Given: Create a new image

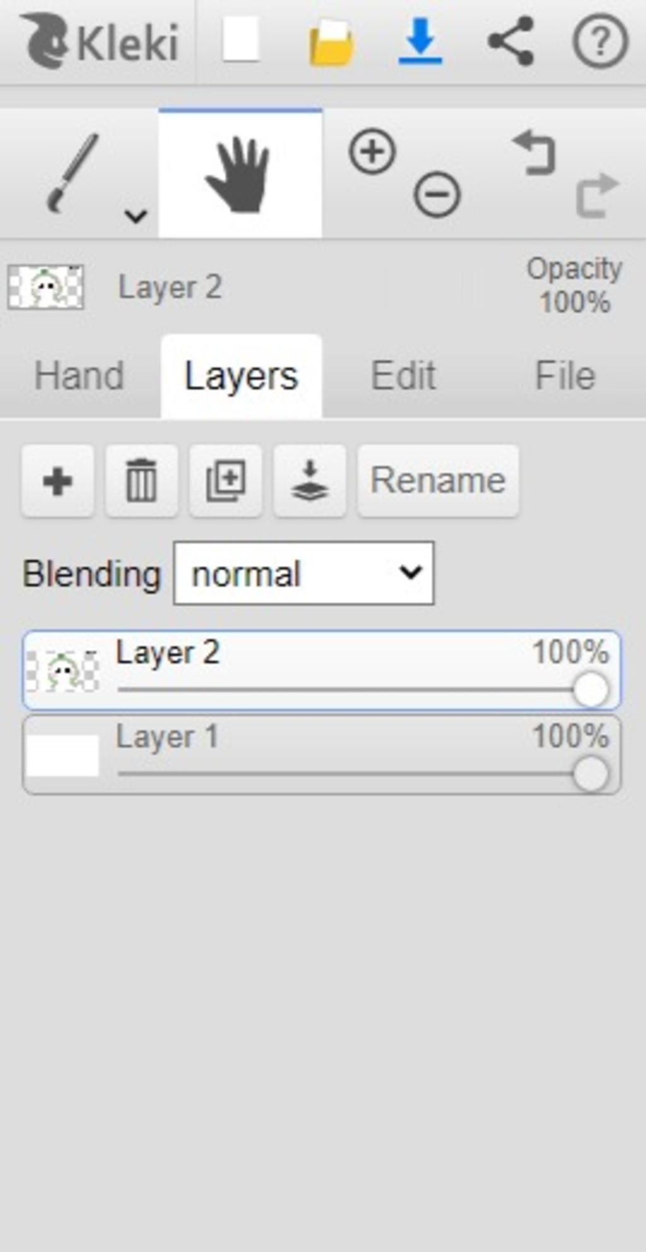Looking at the screenshot, I should (x=240, y=41).
